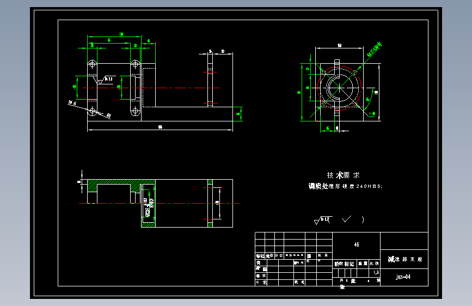Viewport: 472px width, 306px height.
Task: Click the part name '减速器支座' in title block
Action: [x=405, y=259]
